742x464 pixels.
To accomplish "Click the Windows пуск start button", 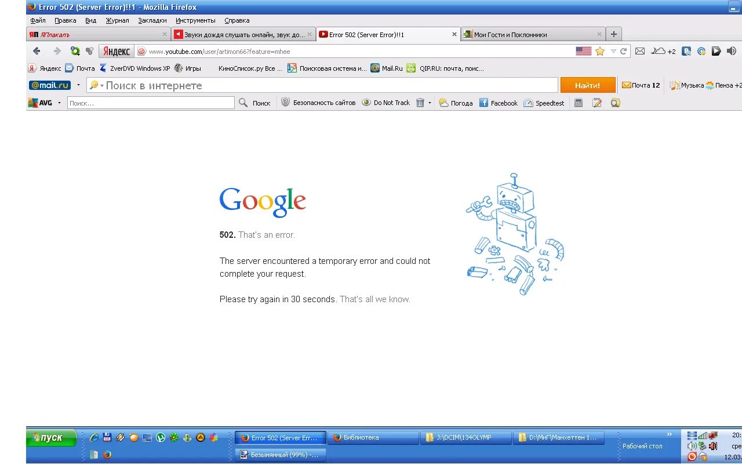I will coord(52,438).
